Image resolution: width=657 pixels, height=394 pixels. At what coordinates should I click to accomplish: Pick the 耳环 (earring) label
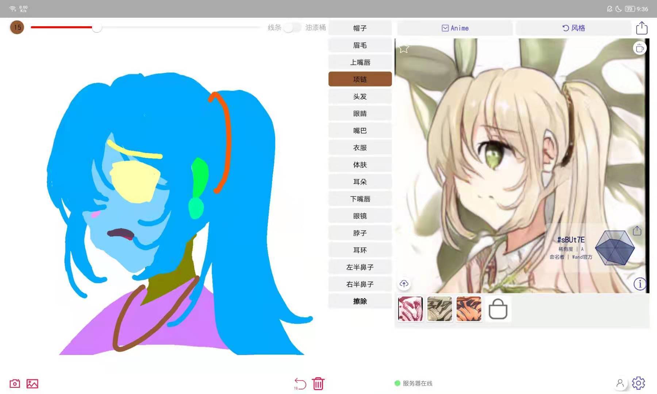pyautogui.click(x=360, y=250)
